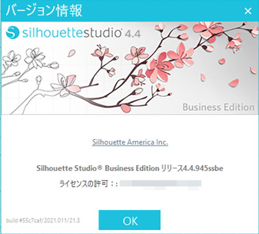This screenshot has height=234, width=259.
Task: Click the outlined sketch flowers on banner left
Action: click(x=24, y=60)
